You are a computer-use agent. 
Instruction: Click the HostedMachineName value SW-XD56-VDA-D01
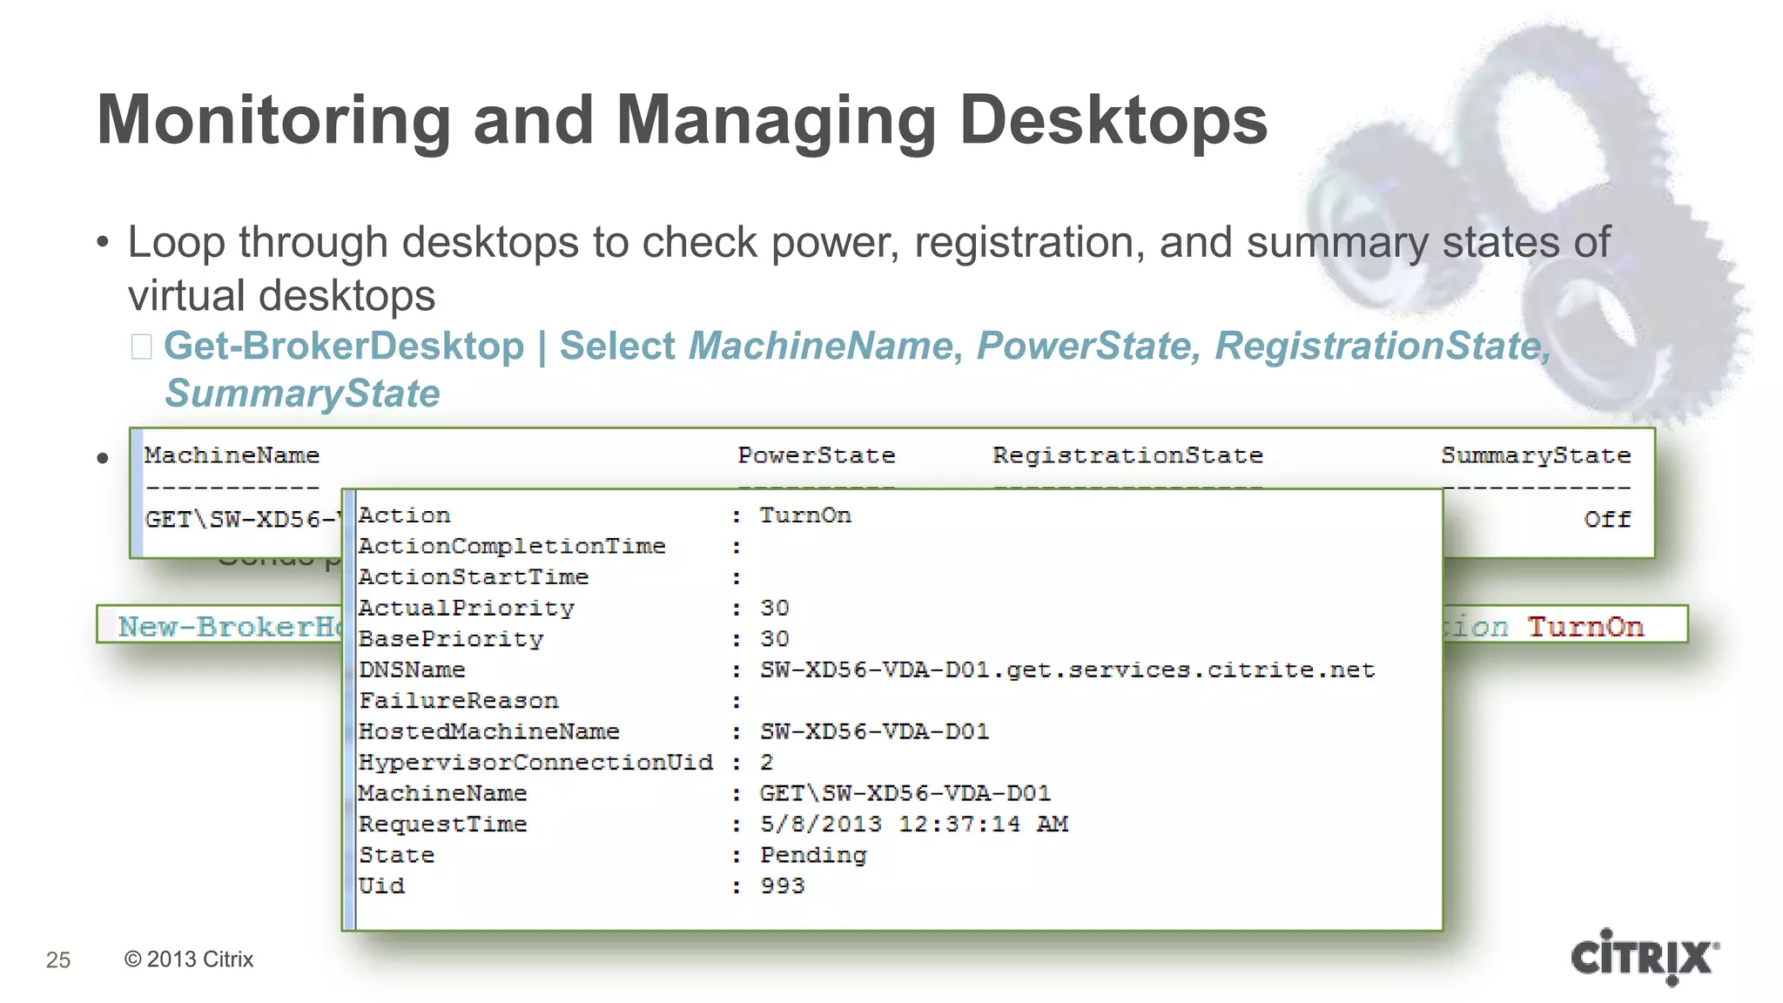pos(875,731)
